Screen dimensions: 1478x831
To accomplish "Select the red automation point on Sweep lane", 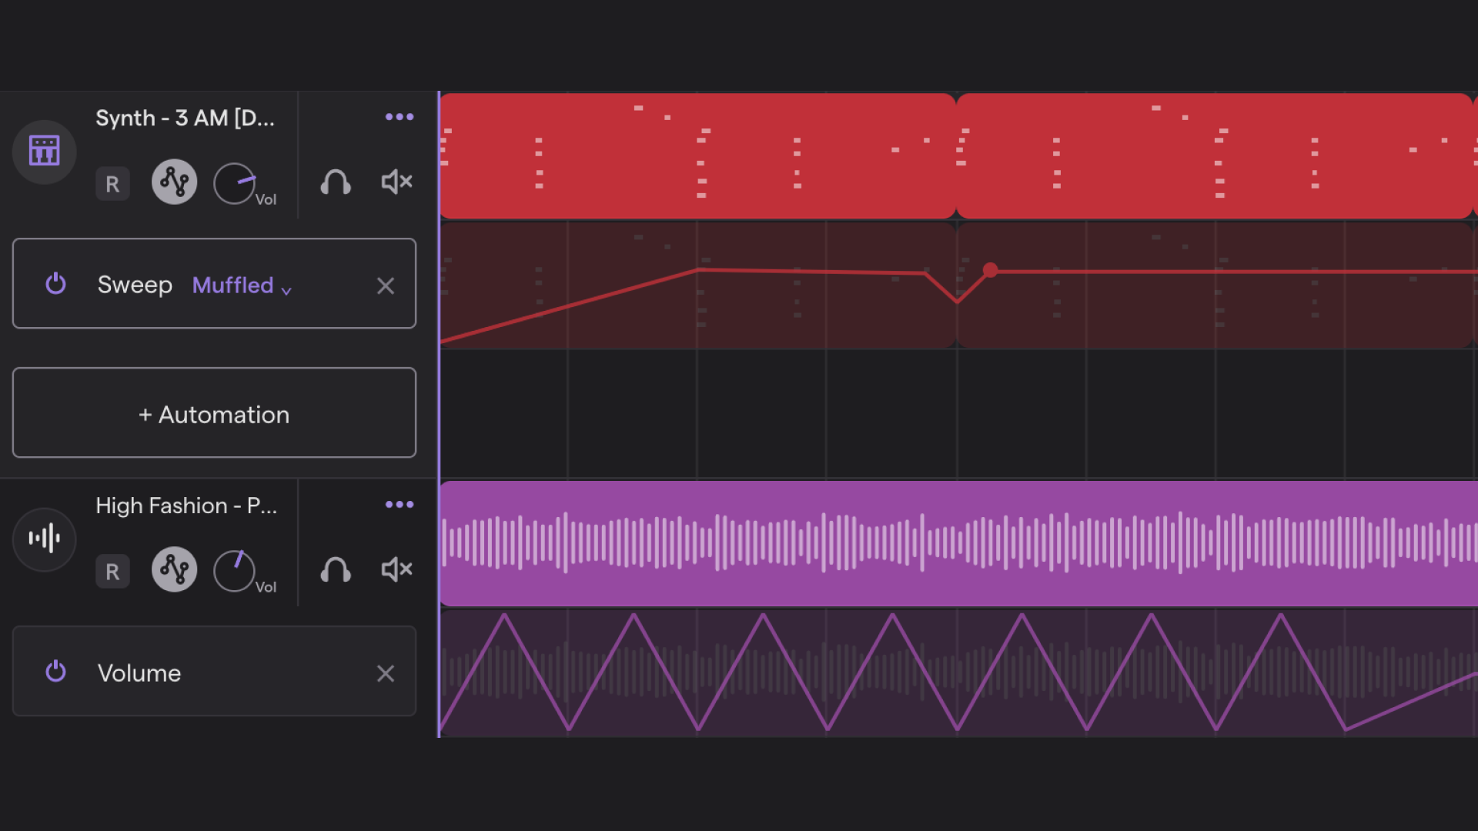I will pos(991,270).
